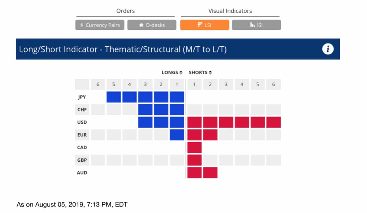Click the info icon in blue header
Screen dimensions: 367x213
328,49
